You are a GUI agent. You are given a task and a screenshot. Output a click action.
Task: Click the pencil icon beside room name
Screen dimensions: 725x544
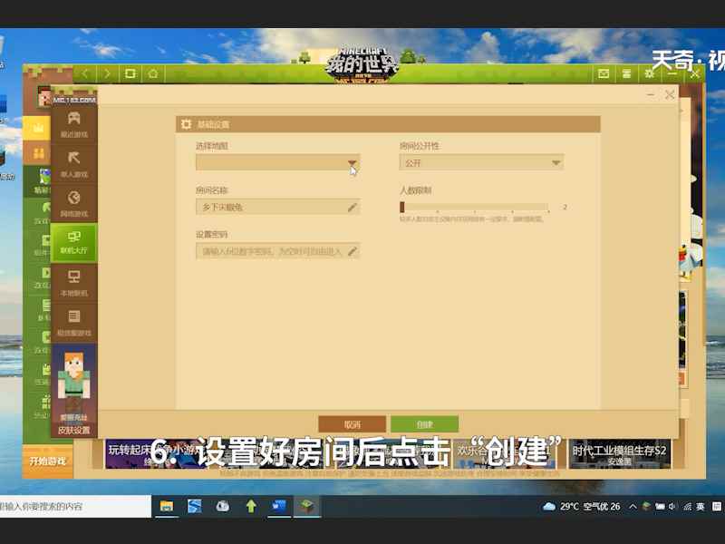[352, 208]
